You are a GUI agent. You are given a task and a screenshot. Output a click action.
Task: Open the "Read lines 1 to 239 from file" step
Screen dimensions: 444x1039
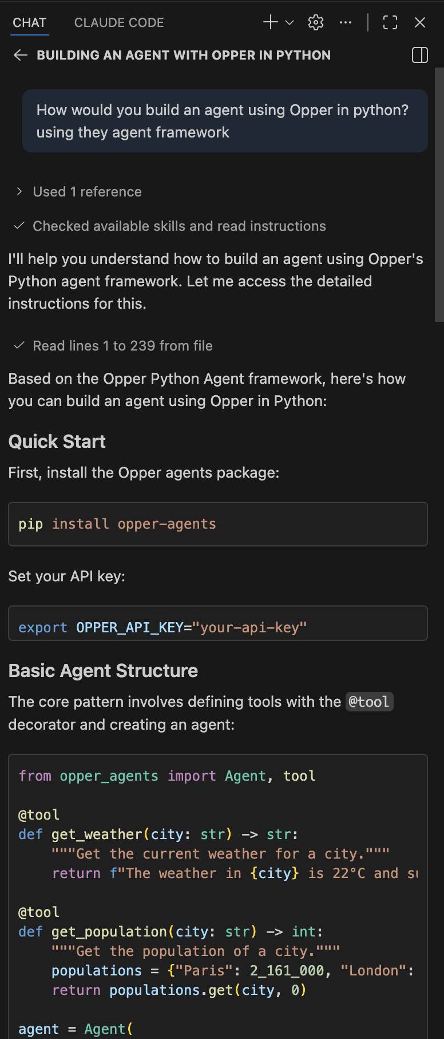[122, 346]
